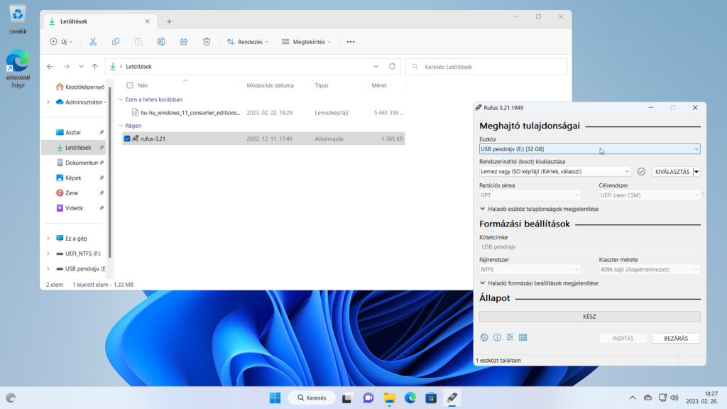Click the INDÍTÁS button in Rufus

click(x=623, y=338)
